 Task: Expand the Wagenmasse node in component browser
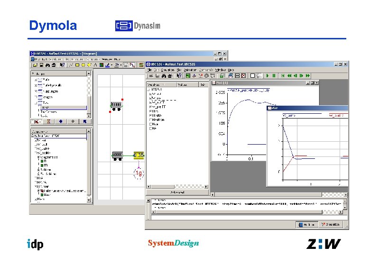coord(39,157)
